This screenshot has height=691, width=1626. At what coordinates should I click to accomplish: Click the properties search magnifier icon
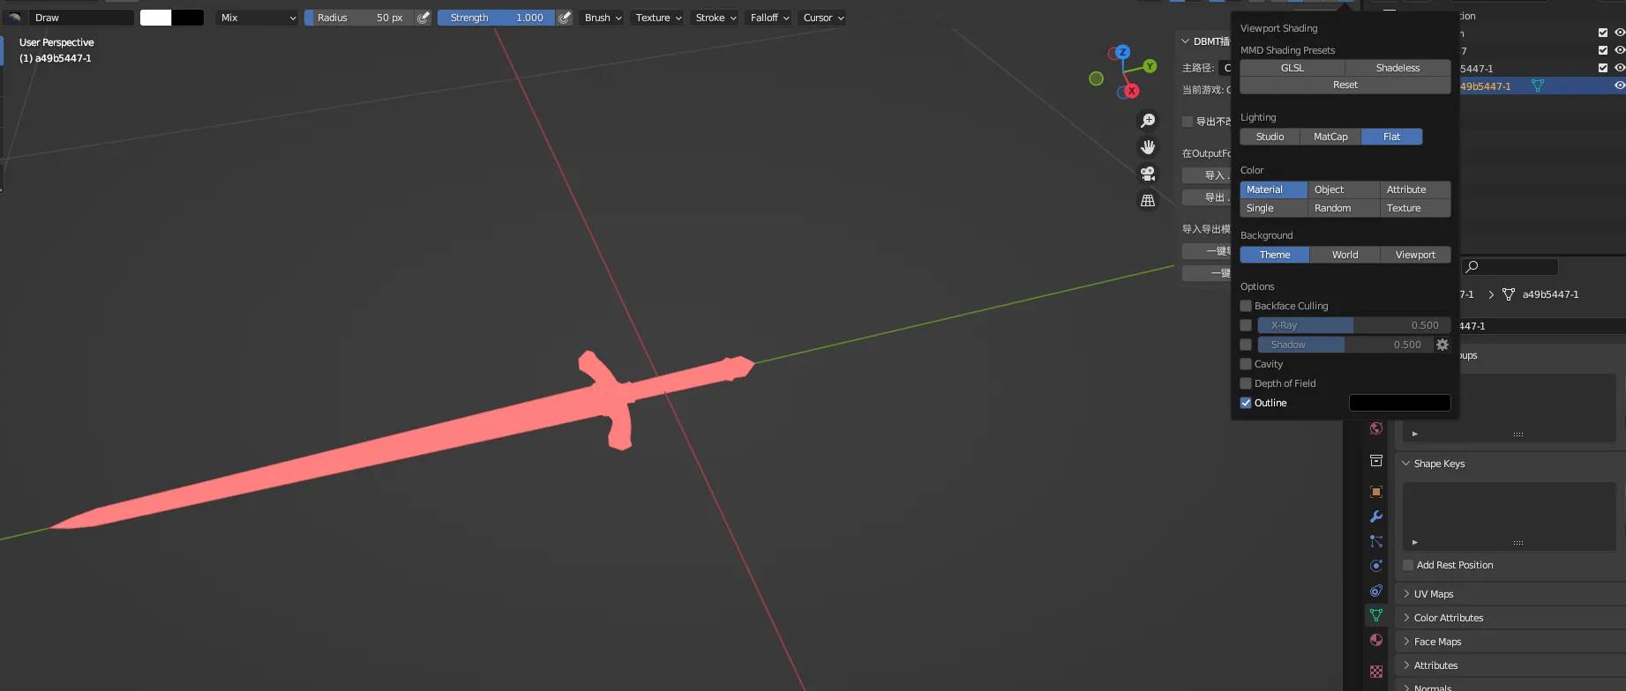pyautogui.click(x=1472, y=266)
